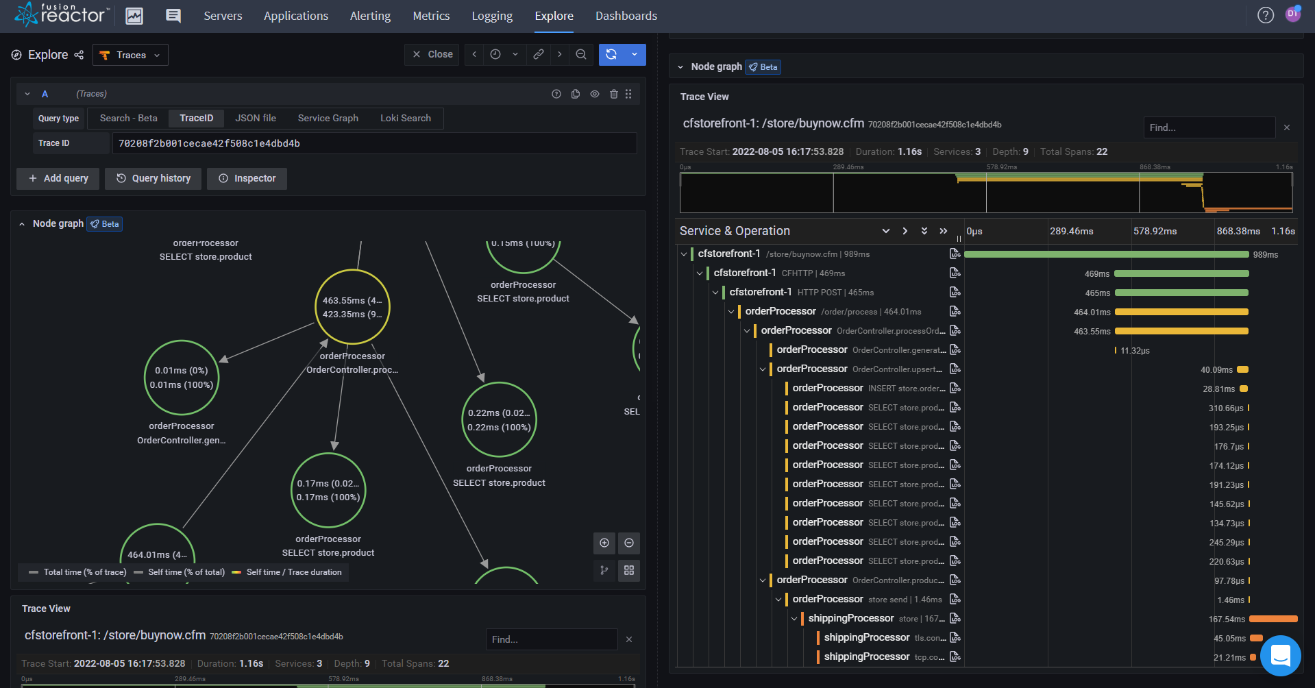Open the Dashboards navigation tab
This screenshot has height=688, width=1315.
[626, 16]
